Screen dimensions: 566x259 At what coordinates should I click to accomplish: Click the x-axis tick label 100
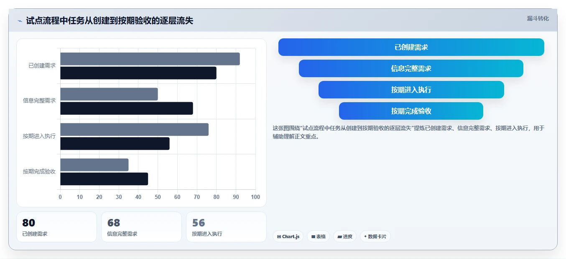[255, 197]
